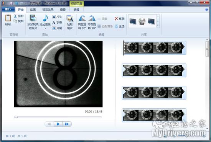
Task: Click Fit to music (匹配音乐)
Action: click(x=105, y=26)
